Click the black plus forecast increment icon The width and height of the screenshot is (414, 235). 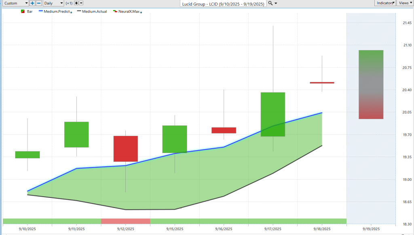76,3
